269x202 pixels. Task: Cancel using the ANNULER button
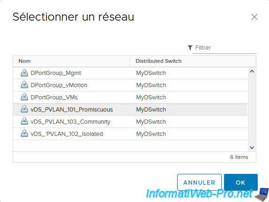click(x=199, y=182)
